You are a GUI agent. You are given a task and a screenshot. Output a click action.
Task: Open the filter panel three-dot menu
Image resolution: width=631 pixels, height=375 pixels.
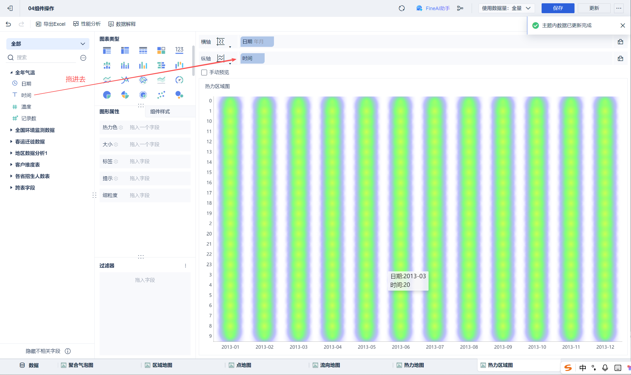tap(186, 266)
